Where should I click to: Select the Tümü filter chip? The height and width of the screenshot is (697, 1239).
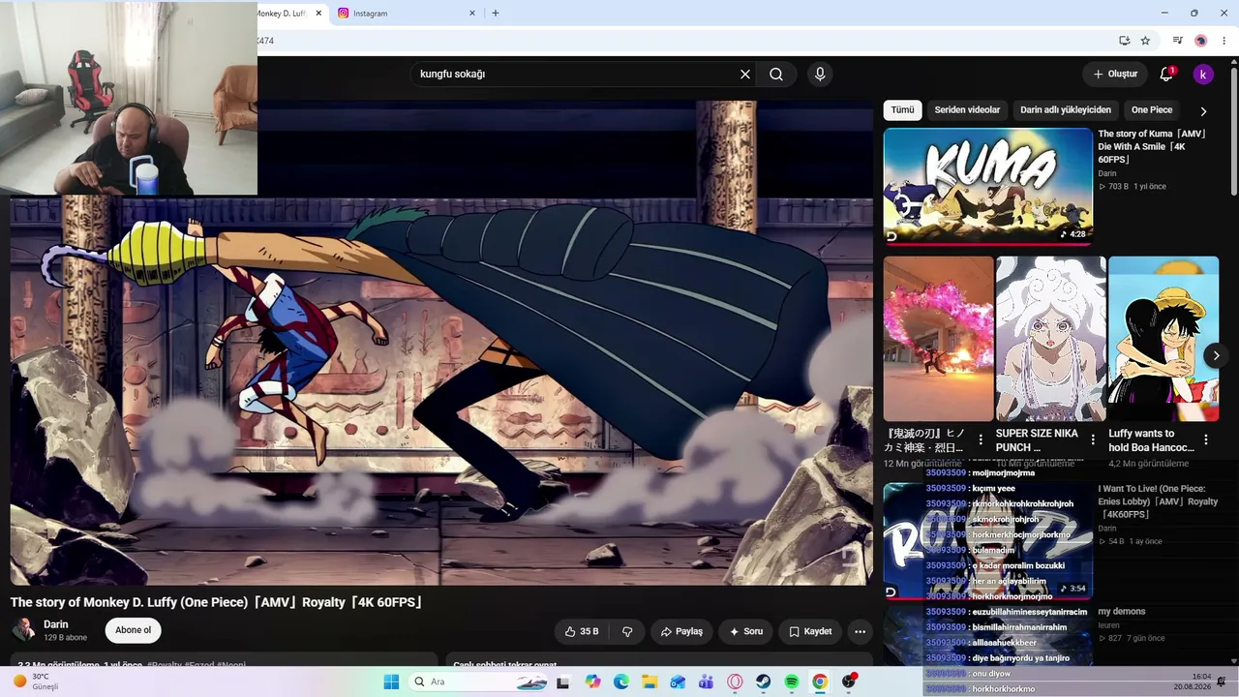click(x=902, y=110)
